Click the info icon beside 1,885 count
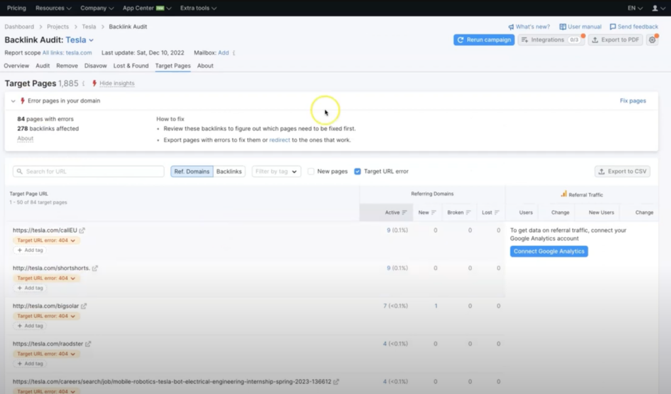The width and height of the screenshot is (671, 394). pos(83,83)
